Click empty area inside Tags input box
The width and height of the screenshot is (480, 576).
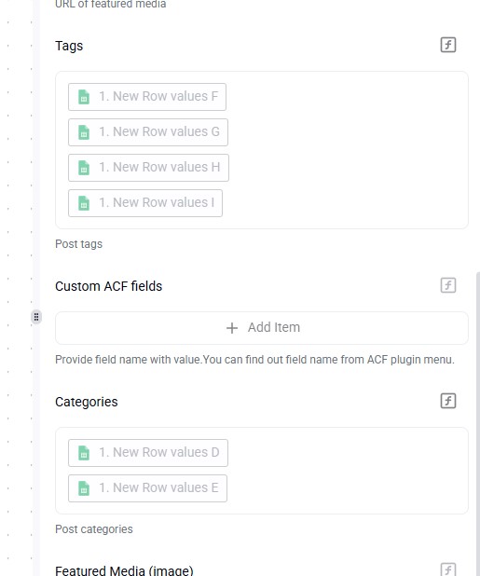point(345,150)
